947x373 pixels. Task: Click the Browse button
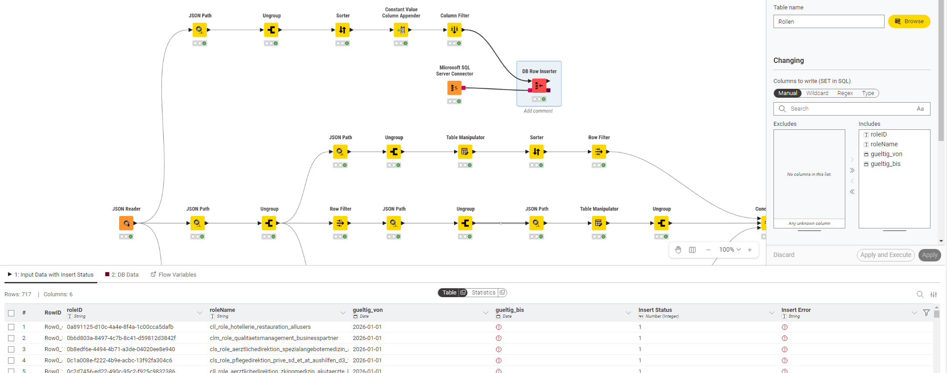coord(909,21)
